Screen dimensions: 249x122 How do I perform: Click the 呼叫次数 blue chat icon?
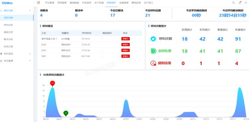coord(153,39)
